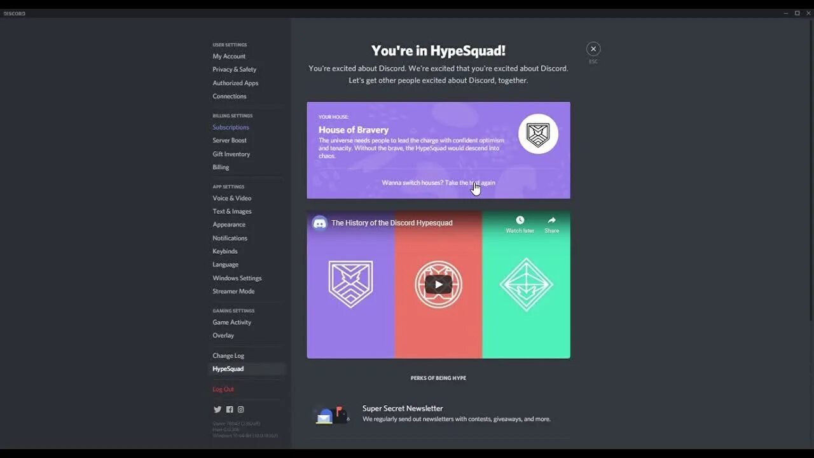Play The History of the Discord Hypesquad video
814x458 pixels.
(438, 284)
